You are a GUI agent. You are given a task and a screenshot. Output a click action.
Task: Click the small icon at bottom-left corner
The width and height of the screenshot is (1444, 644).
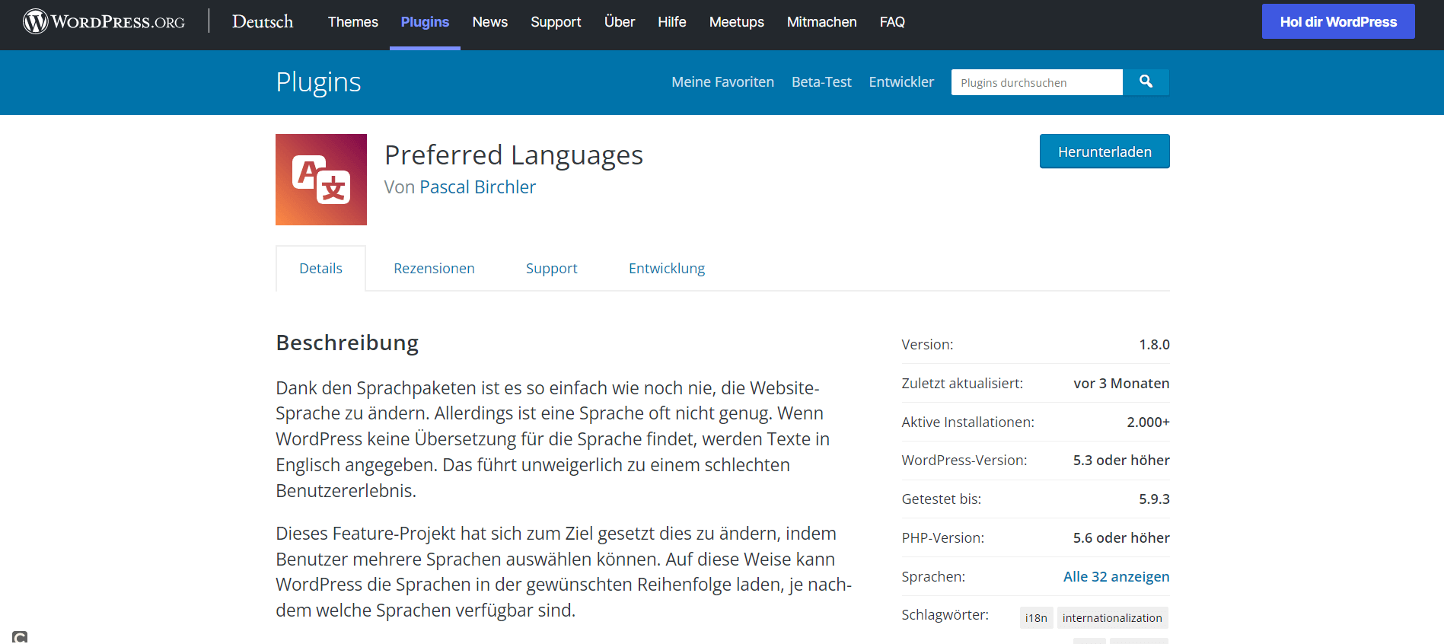[x=20, y=637]
